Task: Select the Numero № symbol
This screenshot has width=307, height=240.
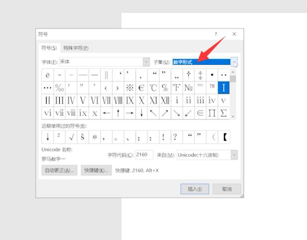Action: (189, 88)
